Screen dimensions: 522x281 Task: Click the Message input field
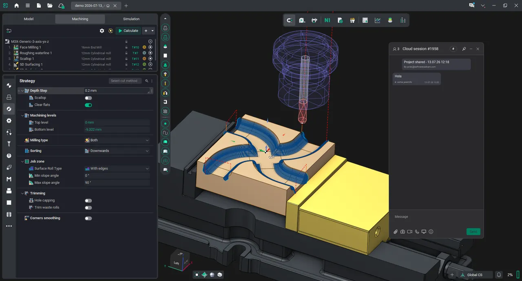coord(436,217)
